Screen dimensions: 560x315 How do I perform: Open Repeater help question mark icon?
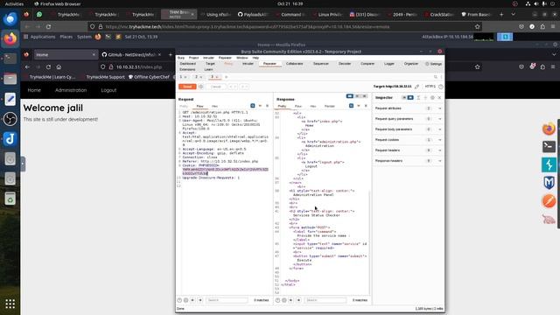point(441,87)
